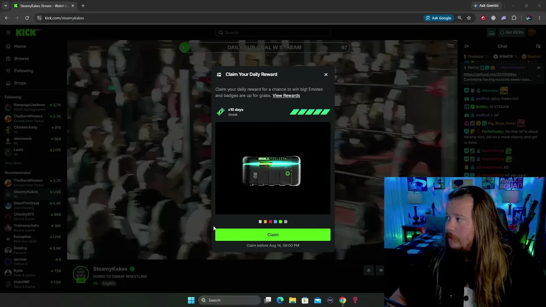Open the Chrome profile avatar
Viewport: 546px width, 307px height.
coord(529,18)
